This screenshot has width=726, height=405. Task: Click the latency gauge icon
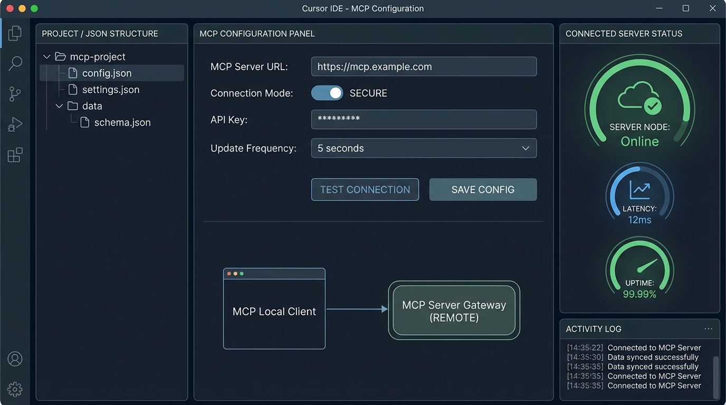[639, 194]
